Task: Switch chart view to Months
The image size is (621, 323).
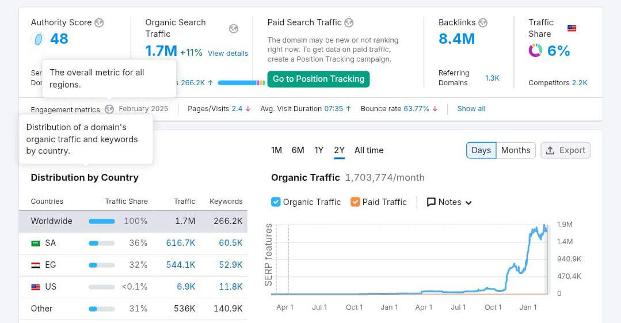Action: [515, 150]
